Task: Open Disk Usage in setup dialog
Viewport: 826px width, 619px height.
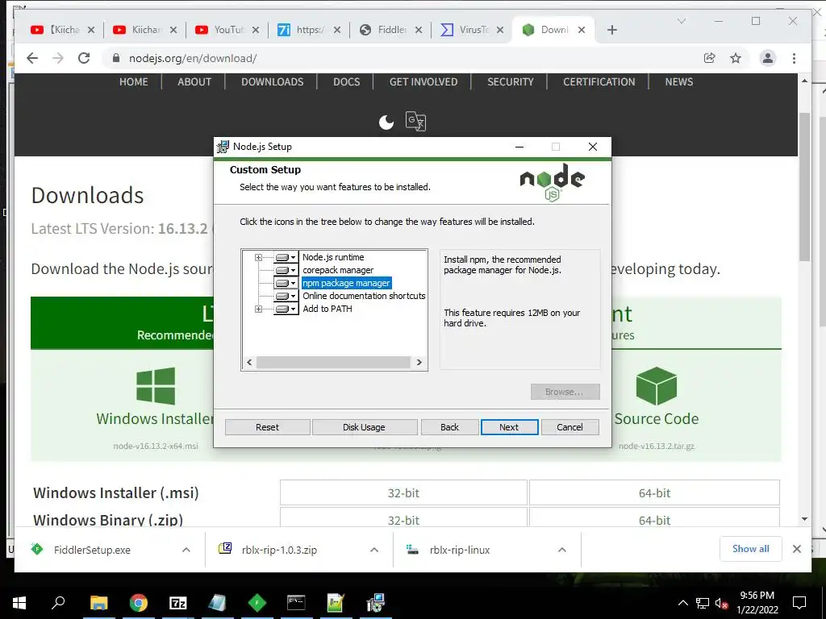Action: [364, 427]
